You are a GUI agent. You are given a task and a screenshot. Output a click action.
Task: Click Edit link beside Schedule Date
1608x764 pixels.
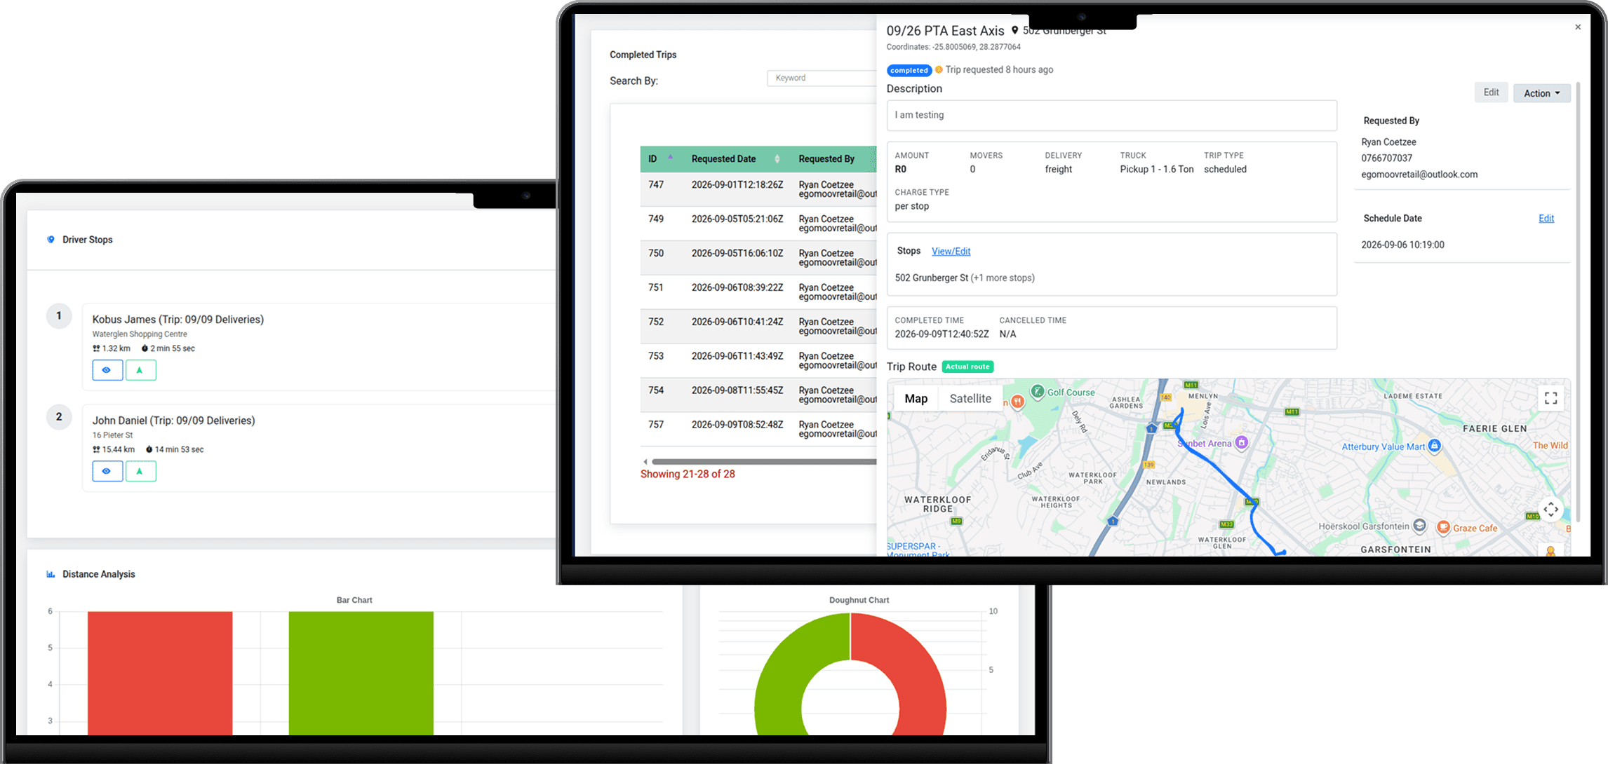tap(1546, 219)
